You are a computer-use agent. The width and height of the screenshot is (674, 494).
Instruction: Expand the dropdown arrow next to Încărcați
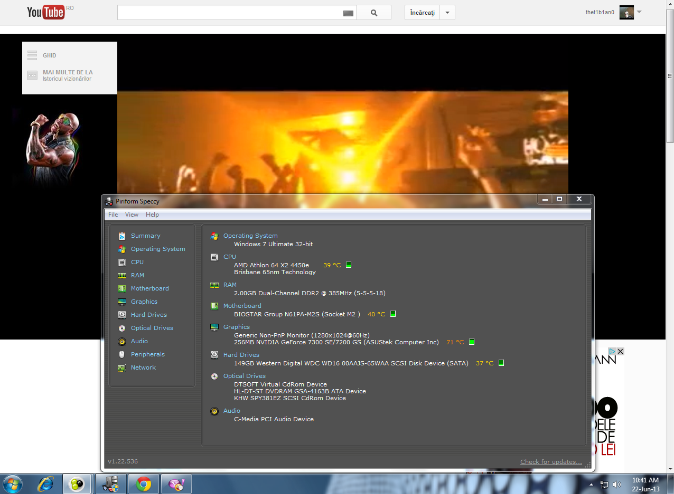pos(447,13)
